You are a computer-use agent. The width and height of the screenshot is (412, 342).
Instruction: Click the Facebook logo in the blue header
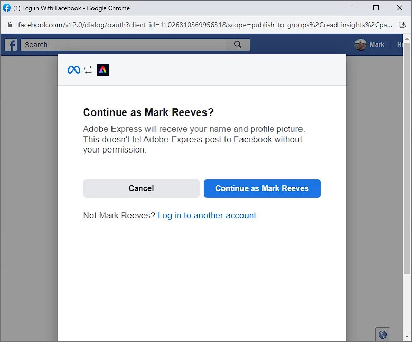(11, 45)
